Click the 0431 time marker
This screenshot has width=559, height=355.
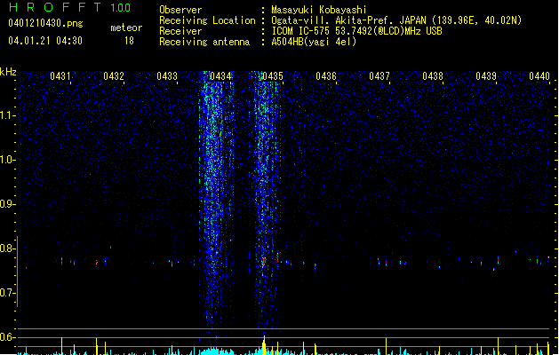click(x=60, y=76)
